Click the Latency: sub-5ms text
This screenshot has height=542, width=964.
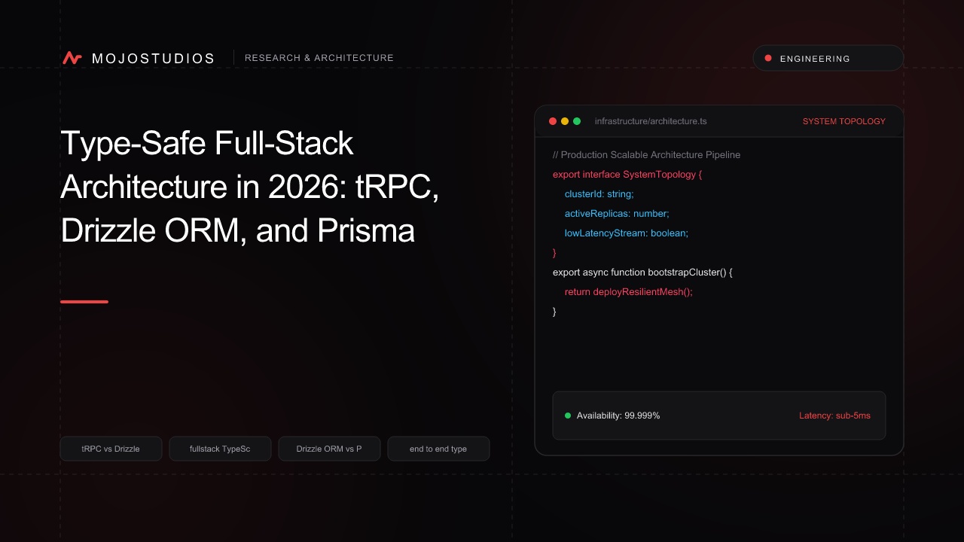(834, 416)
